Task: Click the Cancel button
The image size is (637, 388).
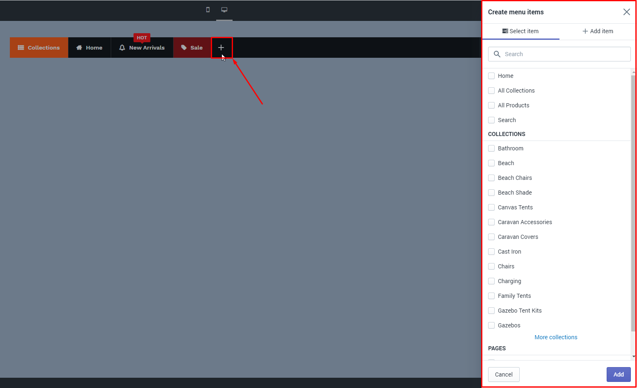Action: (x=504, y=374)
